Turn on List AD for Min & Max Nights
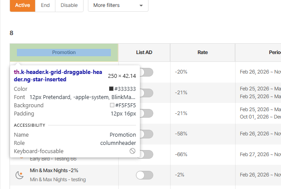The height and width of the screenshot is (189, 281). point(145,175)
